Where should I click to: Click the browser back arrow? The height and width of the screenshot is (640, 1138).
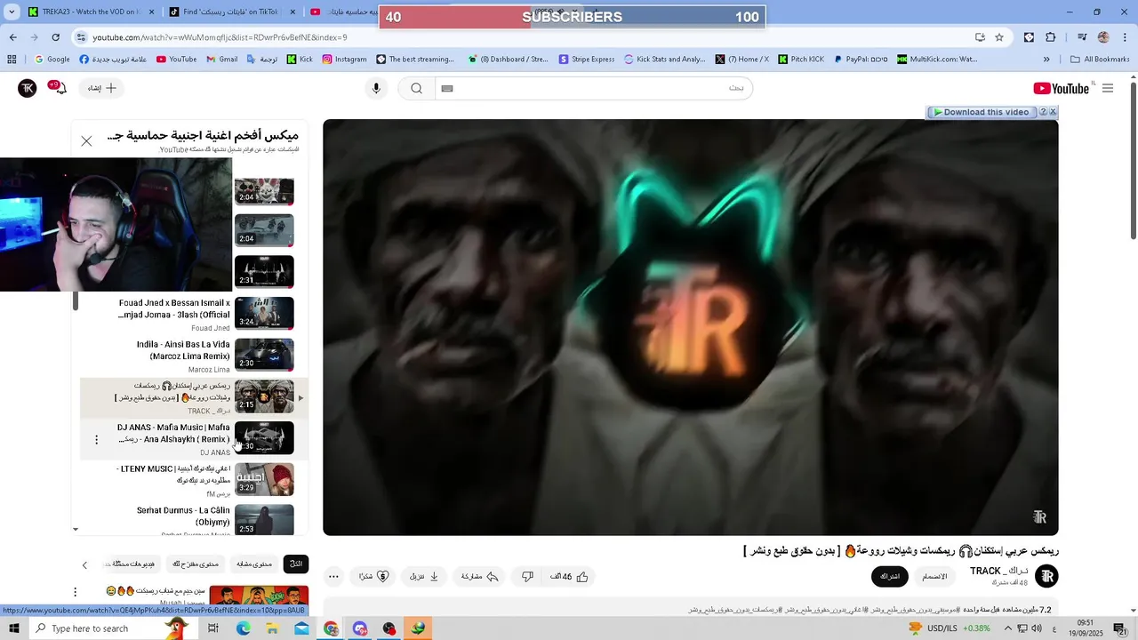point(13,37)
